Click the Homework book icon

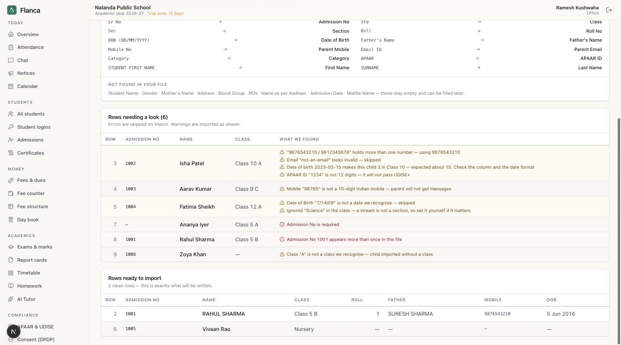click(x=11, y=286)
